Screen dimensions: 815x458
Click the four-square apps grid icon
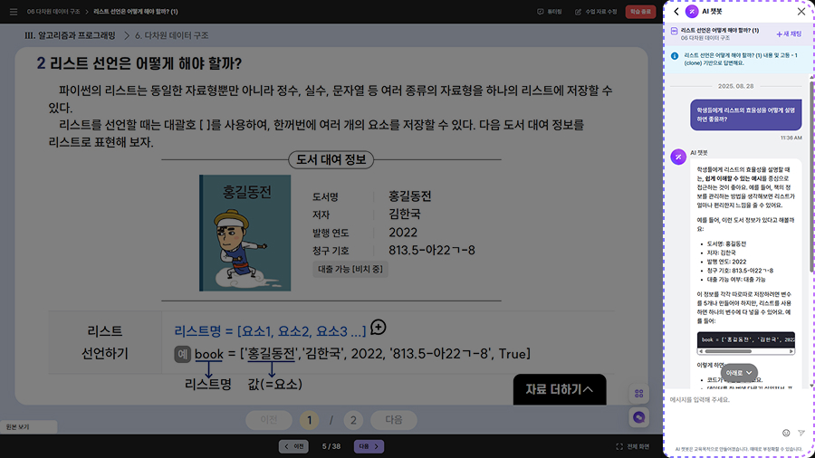[x=639, y=394]
